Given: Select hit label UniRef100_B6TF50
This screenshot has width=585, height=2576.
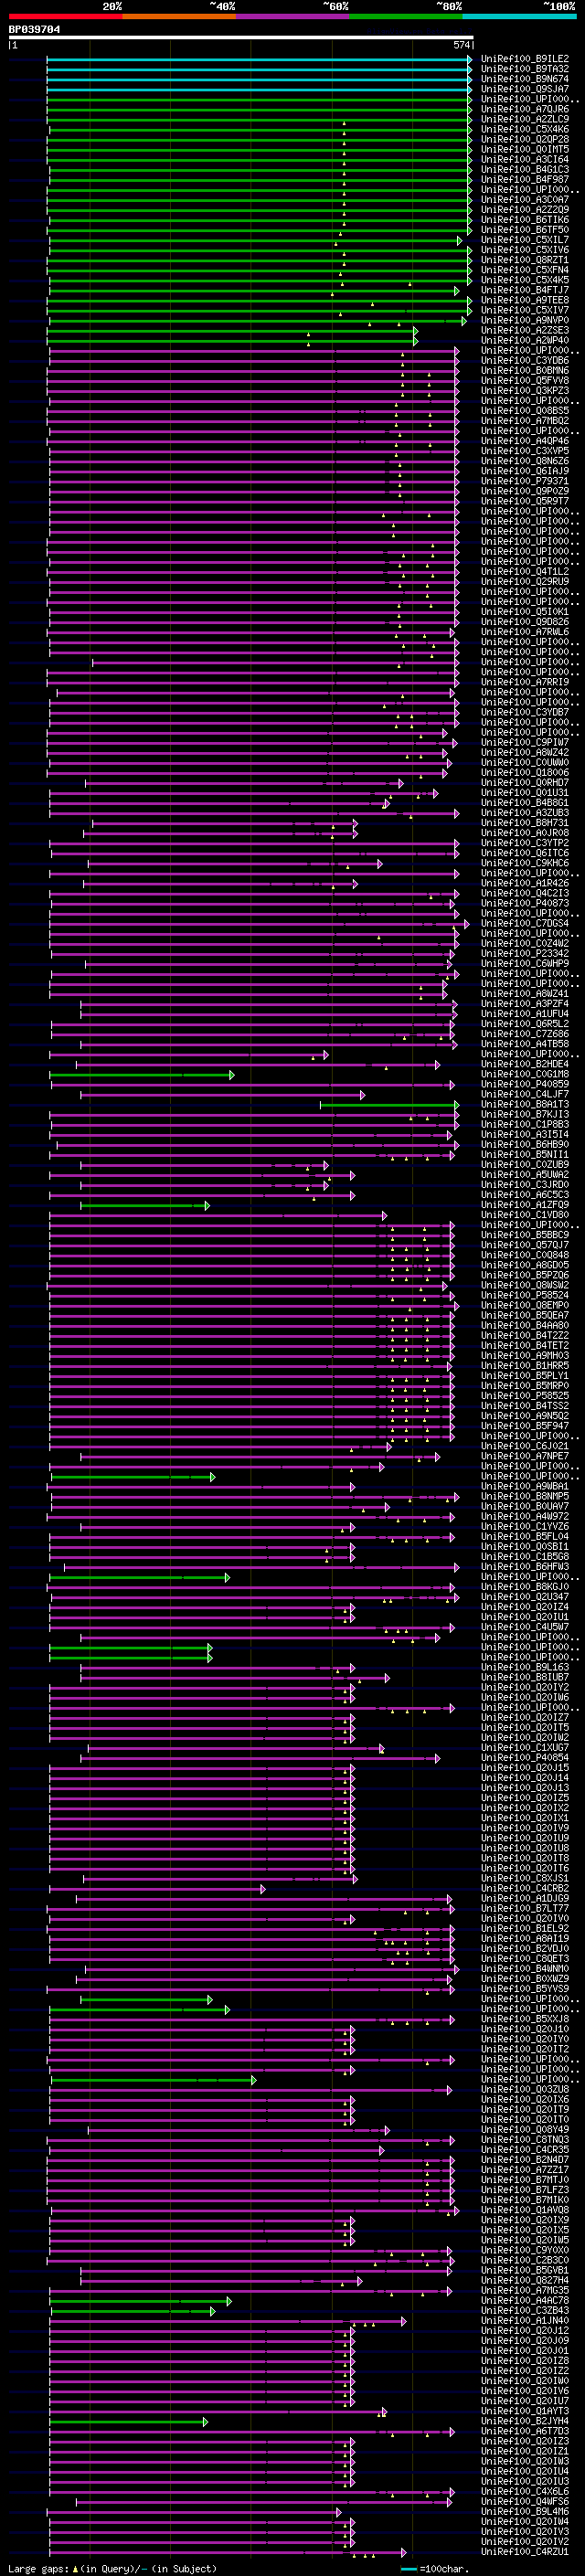Looking at the screenshot, I should (525, 230).
